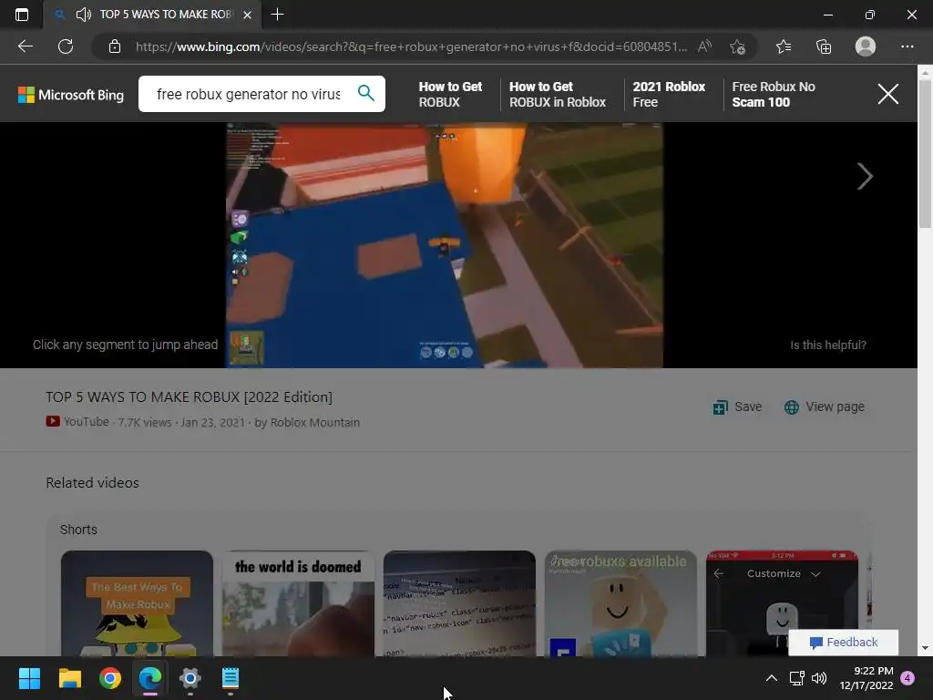Click Related videos heading
The width and height of the screenshot is (933, 700).
click(x=92, y=483)
